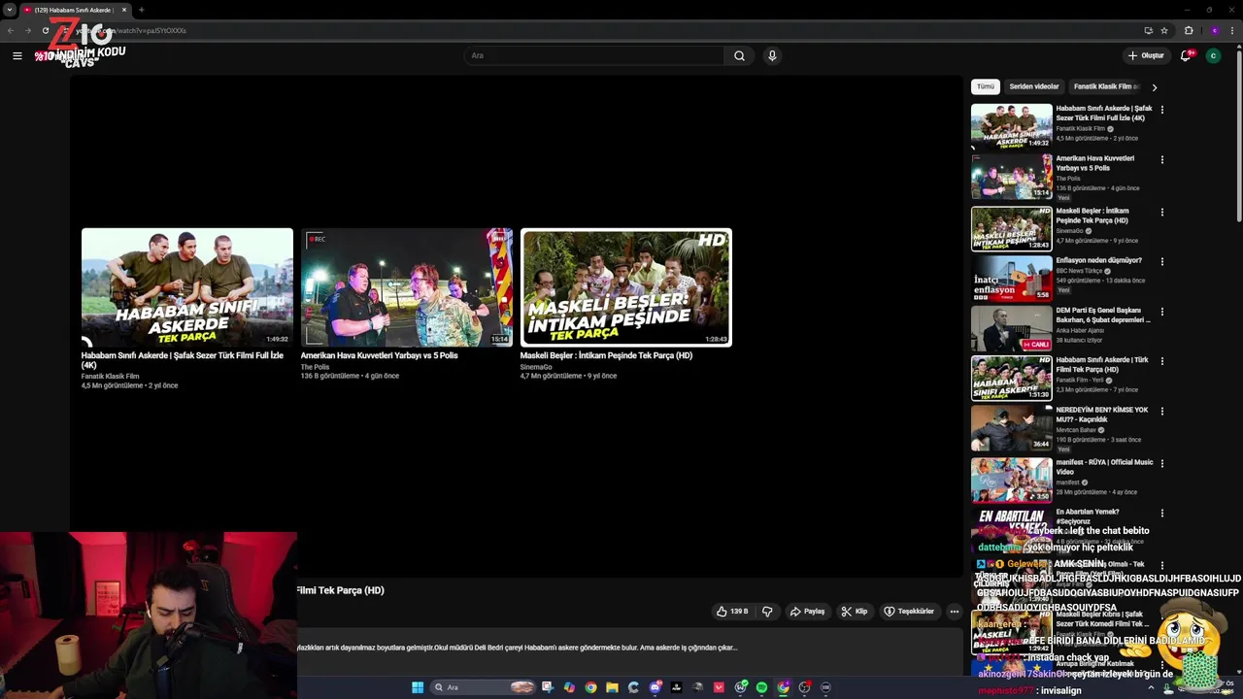Open options for sidebar Hababam Sınıfı Askerde Şafak Sezer video
Screen dimensions: 1243x699
click(1161, 110)
